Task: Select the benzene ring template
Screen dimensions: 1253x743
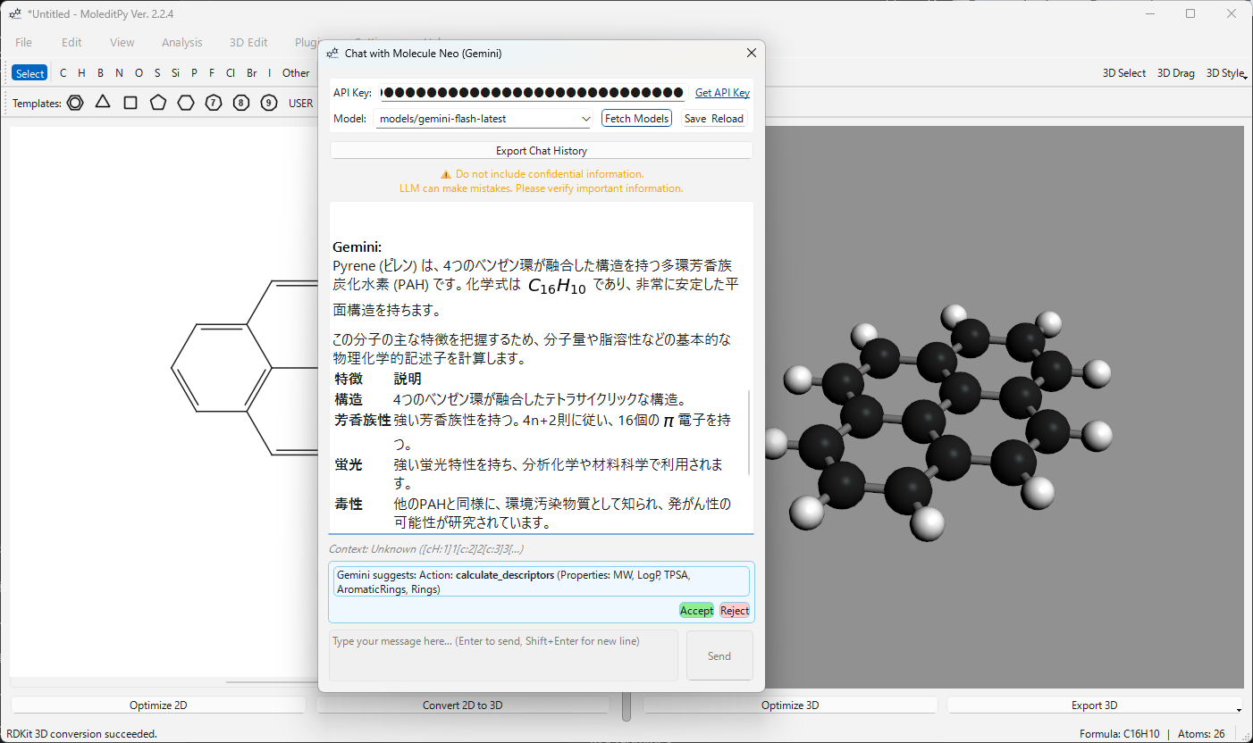Action: pos(76,103)
